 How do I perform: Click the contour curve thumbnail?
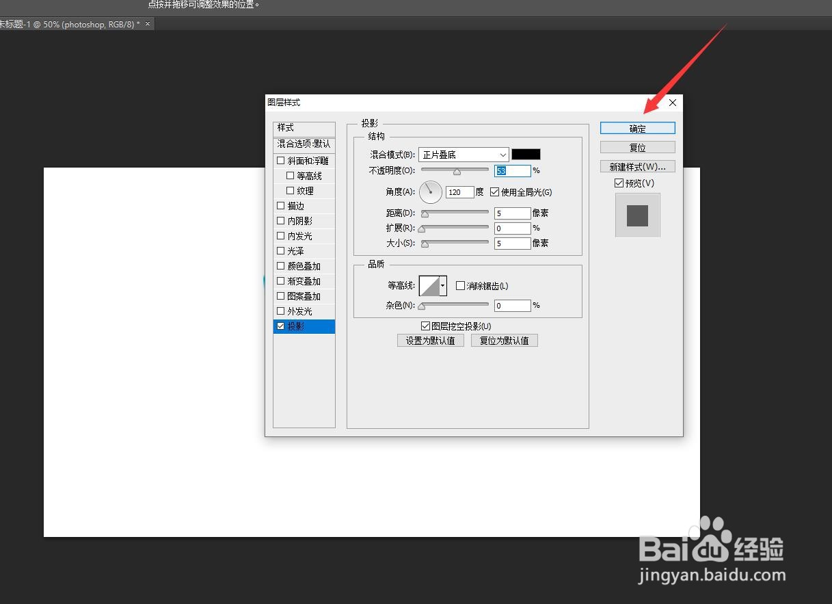tap(429, 286)
